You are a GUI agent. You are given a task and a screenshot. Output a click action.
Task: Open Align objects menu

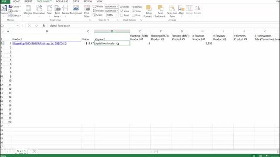(x=181, y=10)
